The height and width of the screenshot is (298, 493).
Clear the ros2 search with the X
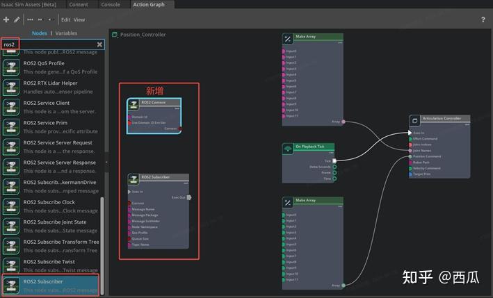click(99, 44)
